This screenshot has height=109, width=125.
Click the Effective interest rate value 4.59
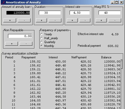coord(115,34)
